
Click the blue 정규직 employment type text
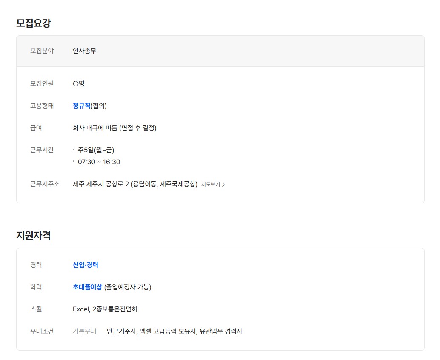(81, 106)
